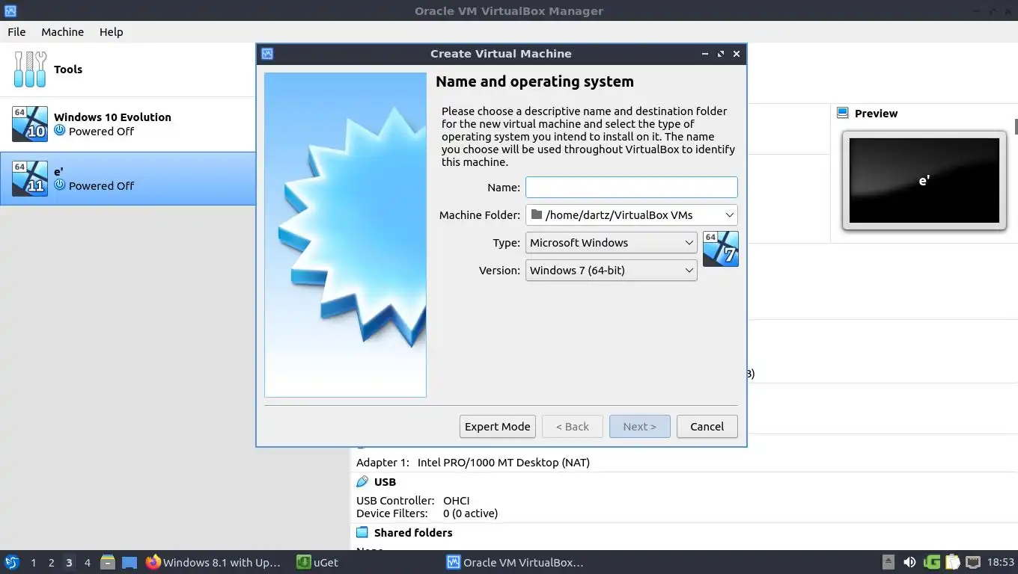The height and width of the screenshot is (574, 1018).
Task: Click the show desktop taskbar icon
Action: click(129, 562)
